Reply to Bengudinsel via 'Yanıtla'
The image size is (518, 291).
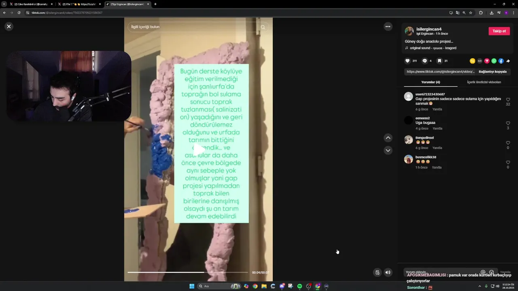pos(437,148)
